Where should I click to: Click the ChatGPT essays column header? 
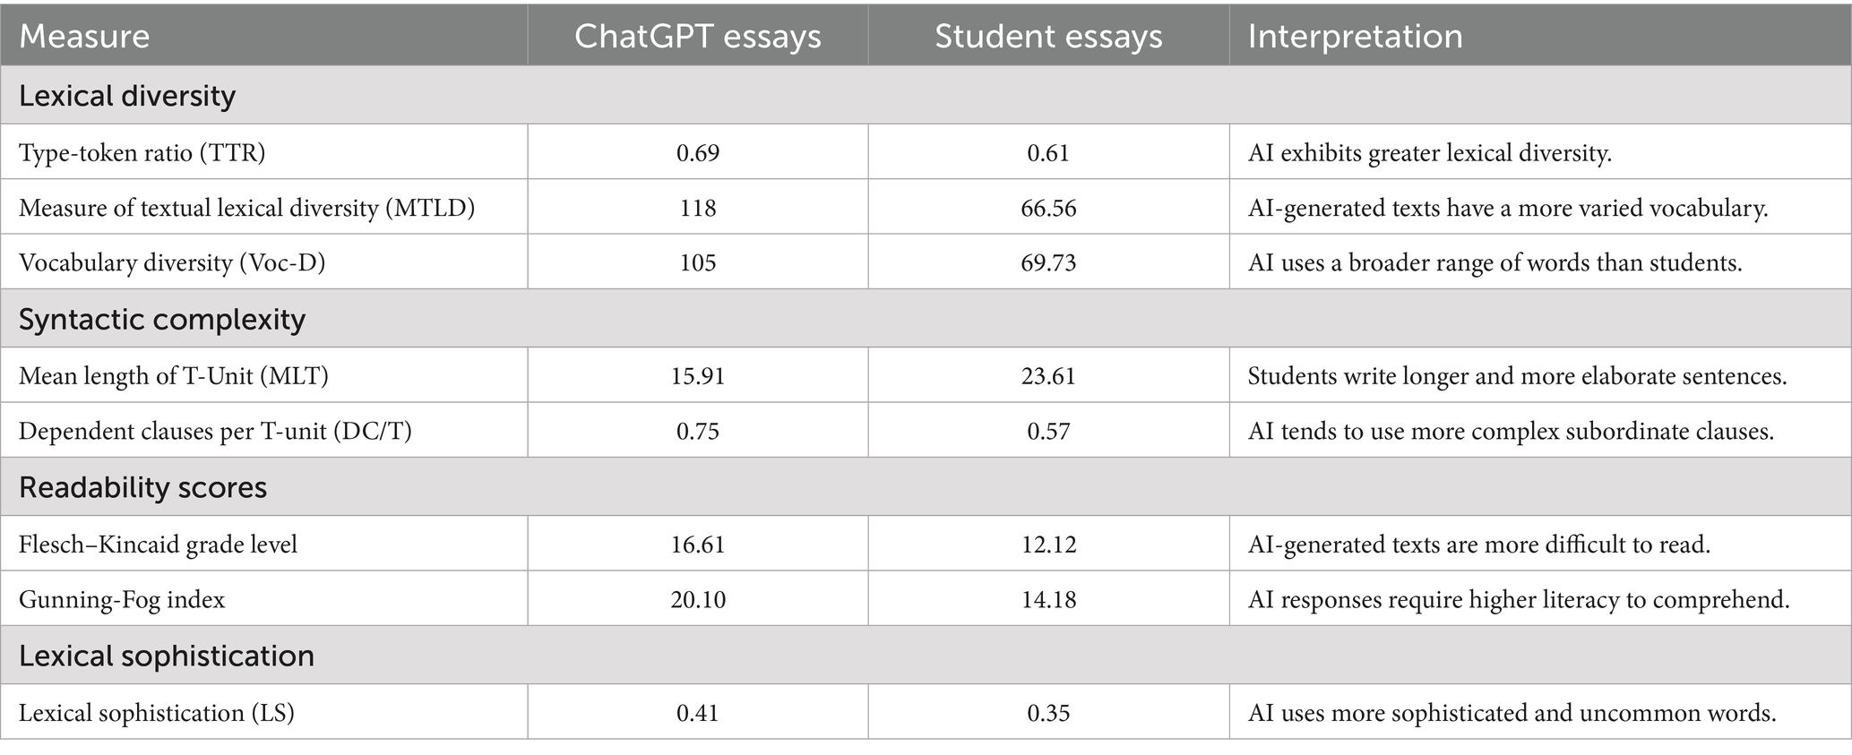click(x=697, y=37)
